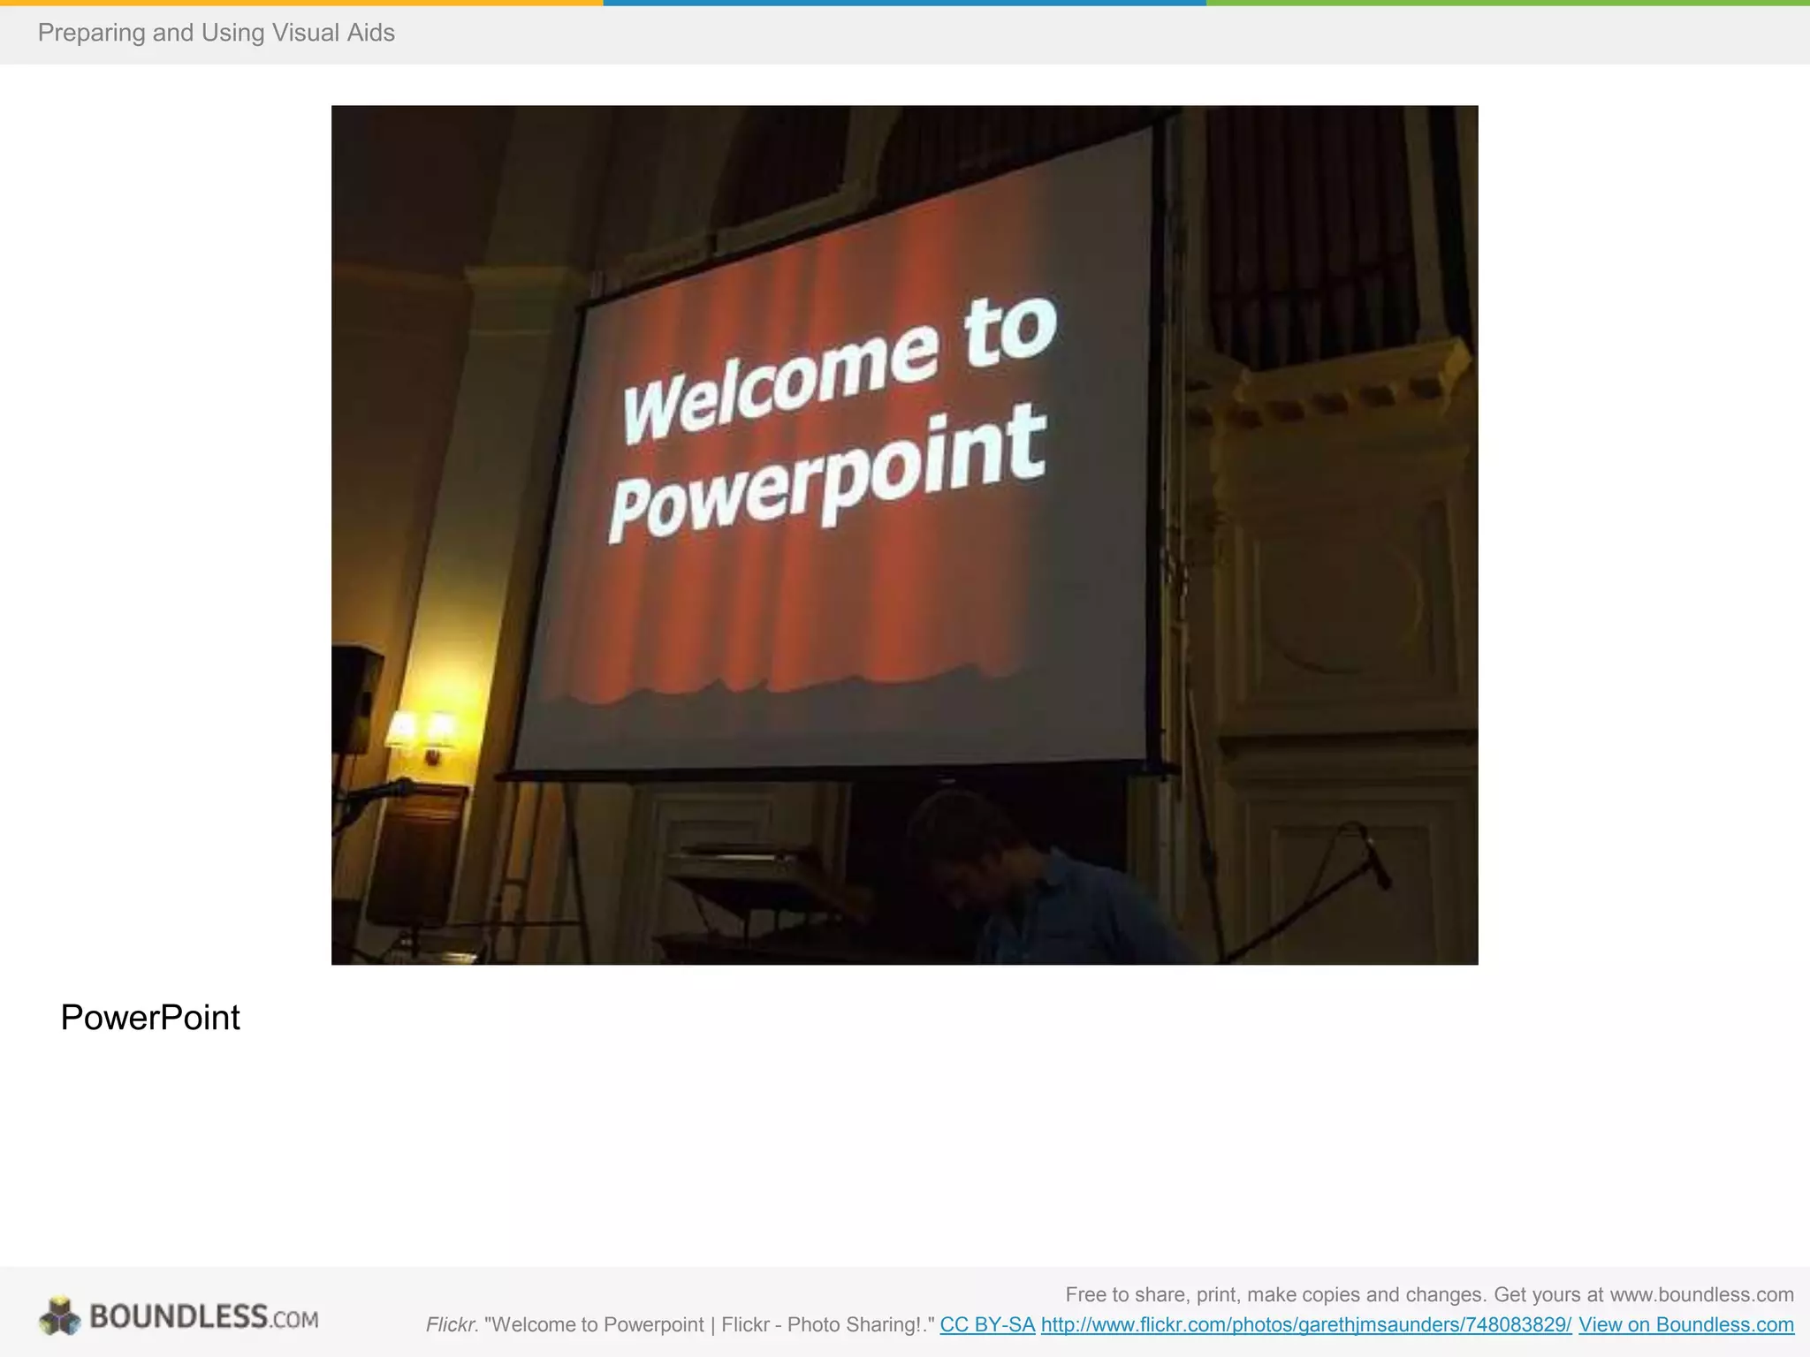This screenshot has height=1357, width=1810.
Task: Open the CC BY-SA license link
Action: tap(987, 1324)
